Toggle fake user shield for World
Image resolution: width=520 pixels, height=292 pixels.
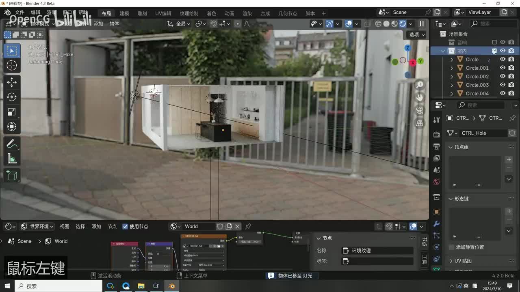point(220,226)
